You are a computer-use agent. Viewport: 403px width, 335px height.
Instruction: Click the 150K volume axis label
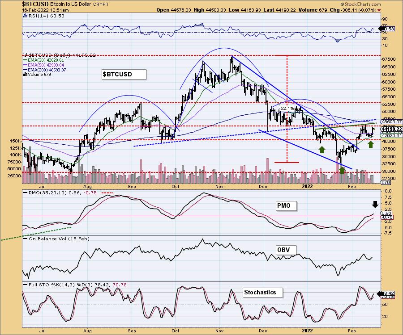coord(16,141)
